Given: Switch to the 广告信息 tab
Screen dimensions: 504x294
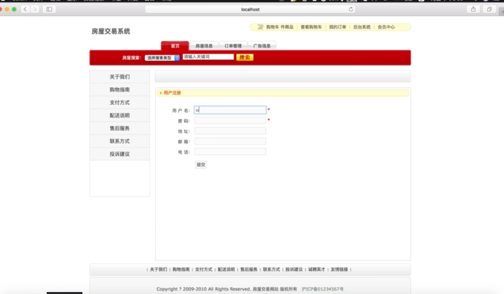Looking at the screenshot, I should [x=262, y=46].
